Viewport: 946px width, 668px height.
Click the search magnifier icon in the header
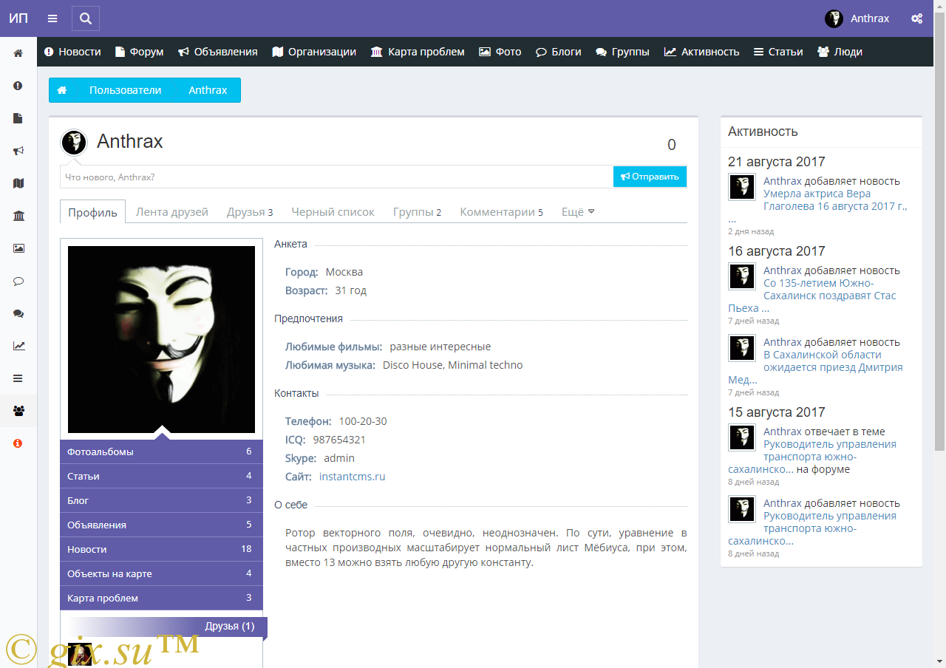tap(86, 18)
